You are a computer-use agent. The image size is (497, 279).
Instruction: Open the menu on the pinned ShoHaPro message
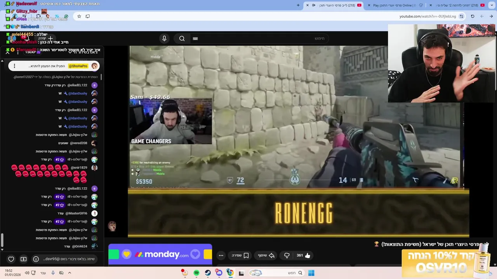[14, 66]
